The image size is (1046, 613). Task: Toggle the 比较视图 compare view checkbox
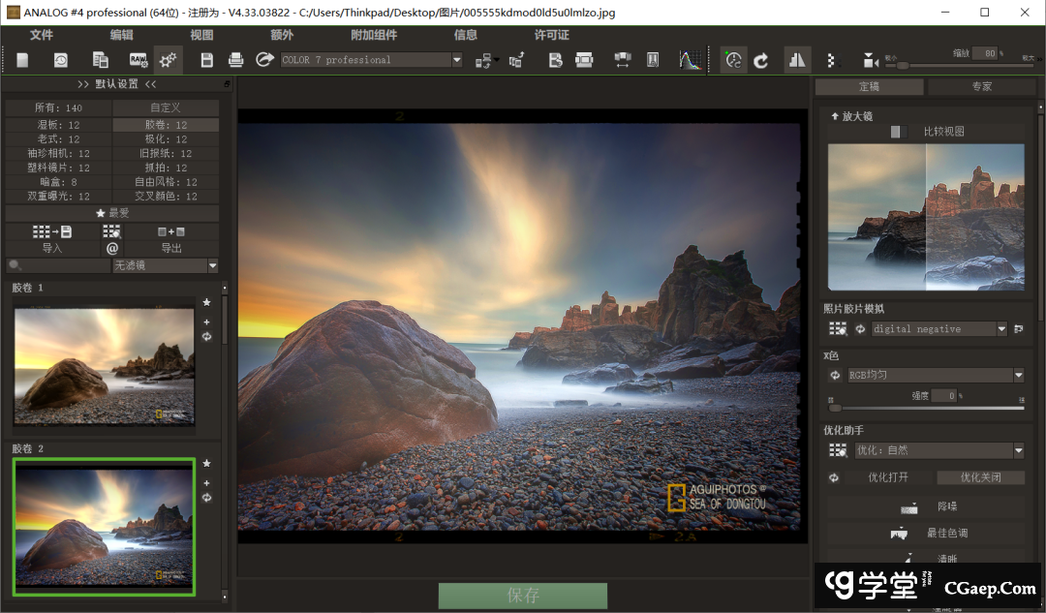897,132
